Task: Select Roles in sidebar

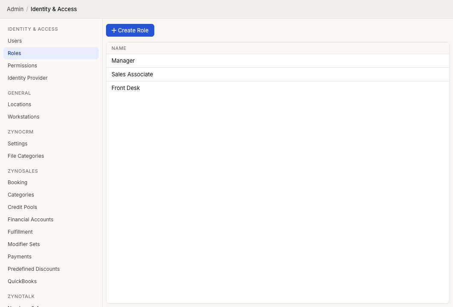Action: (51, 53)
